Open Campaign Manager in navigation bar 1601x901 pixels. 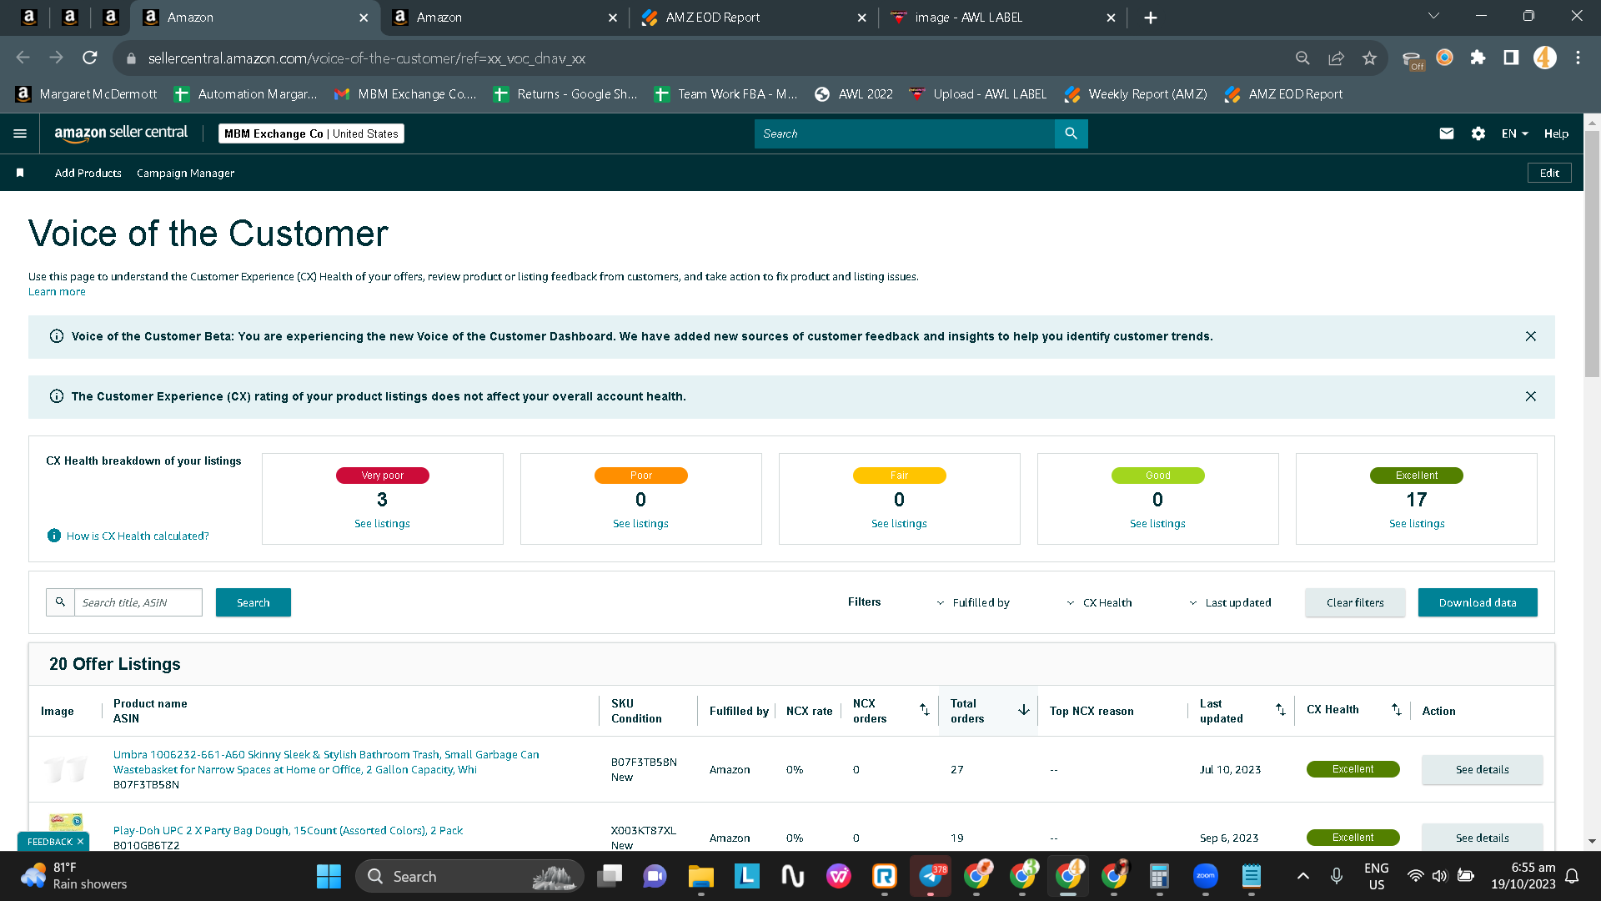coord(185,173)
